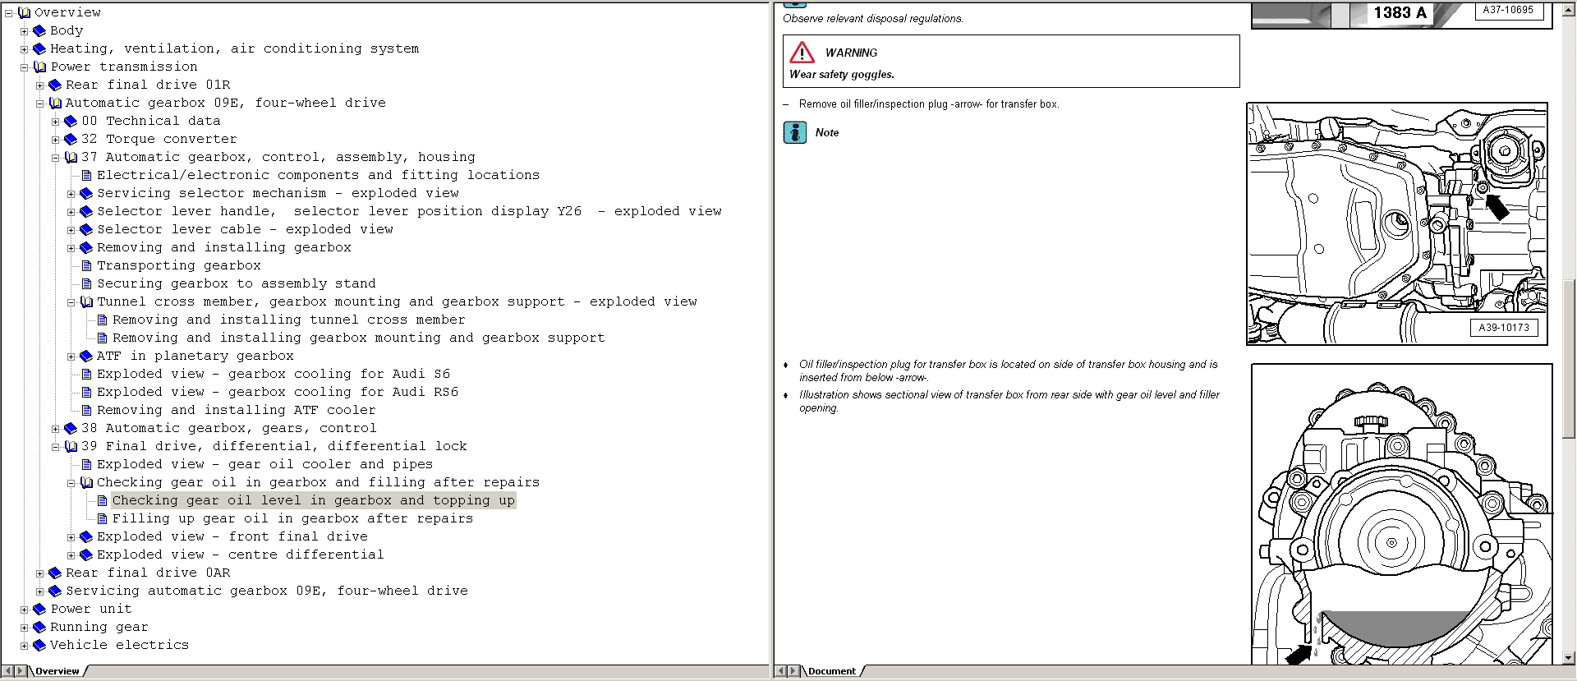Click the book icon beside Vehicle electrics

[39, 646]
